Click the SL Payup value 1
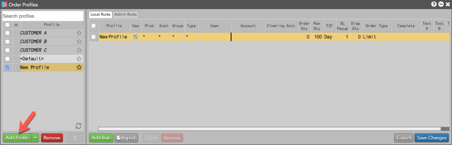This screenshot has height=145, width=452. [342, 37]
